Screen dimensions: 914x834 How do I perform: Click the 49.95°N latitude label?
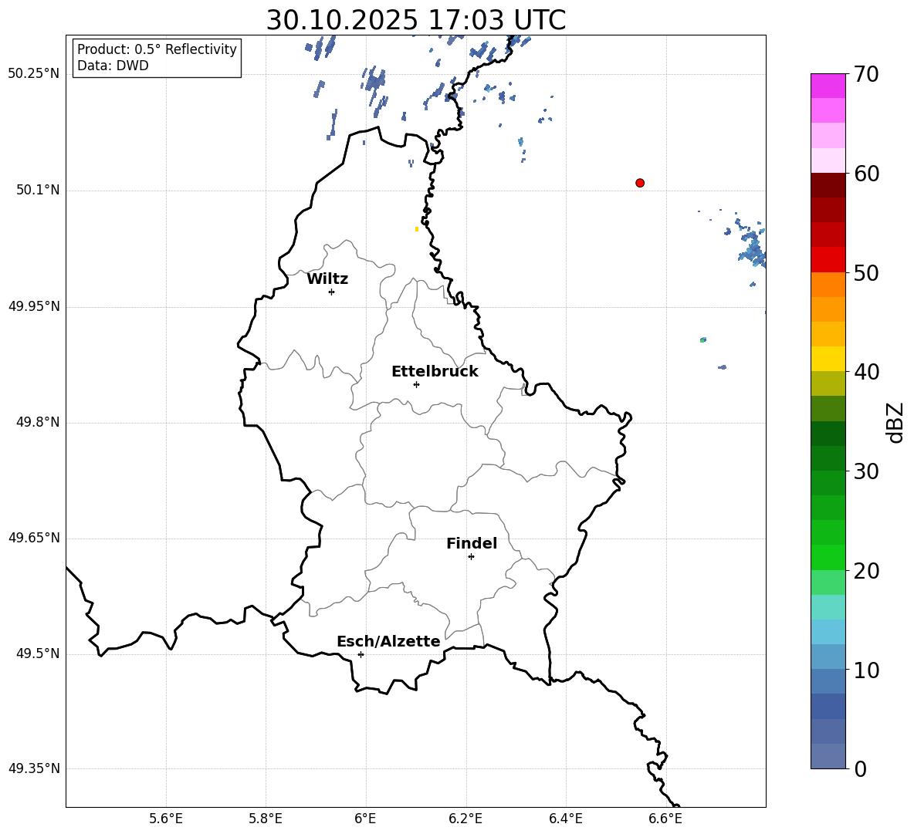33,306
